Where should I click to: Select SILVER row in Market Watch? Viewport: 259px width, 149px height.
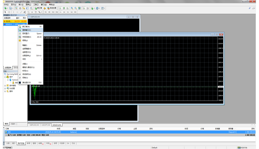[x=9, y=21]
